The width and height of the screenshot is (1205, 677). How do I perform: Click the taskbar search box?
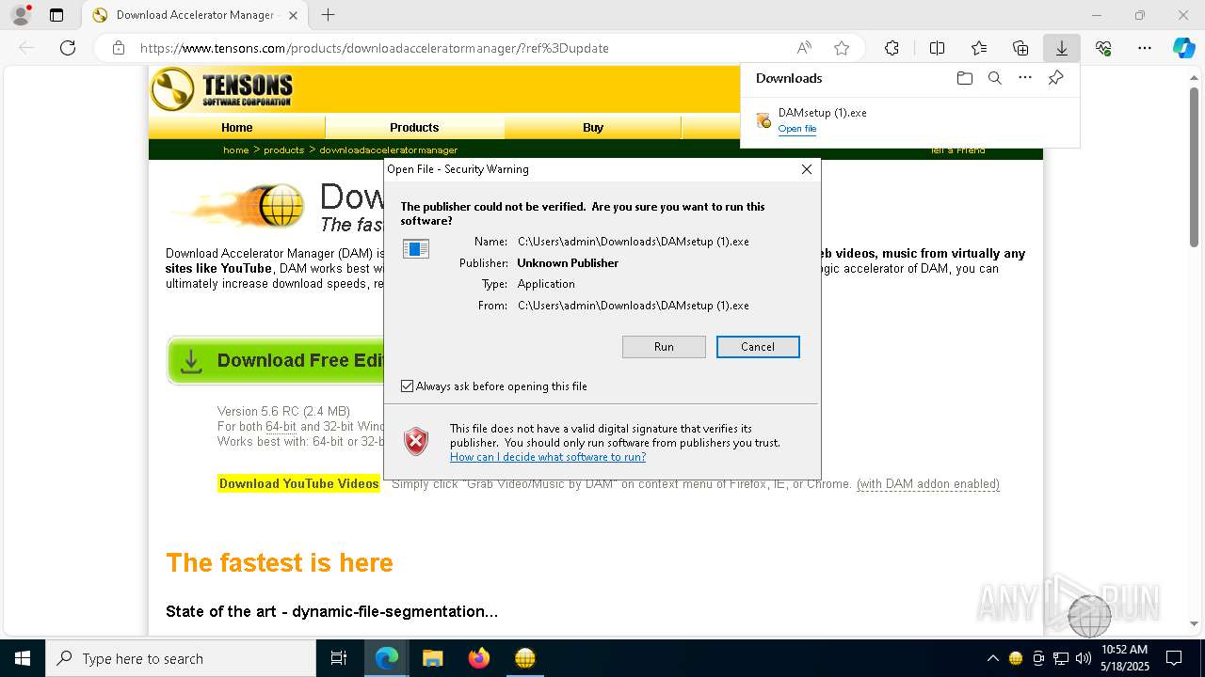click(181, 658)
